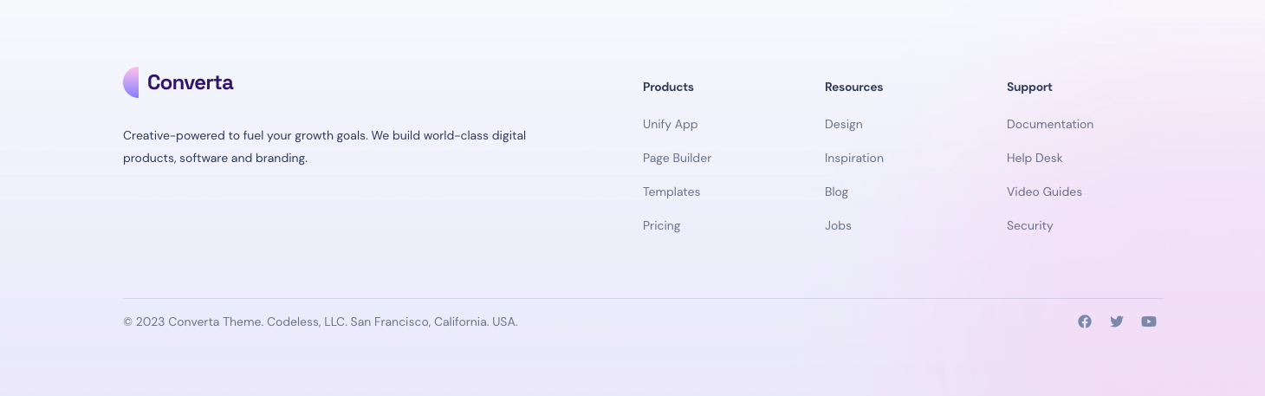View the Pricing page link

661,225
